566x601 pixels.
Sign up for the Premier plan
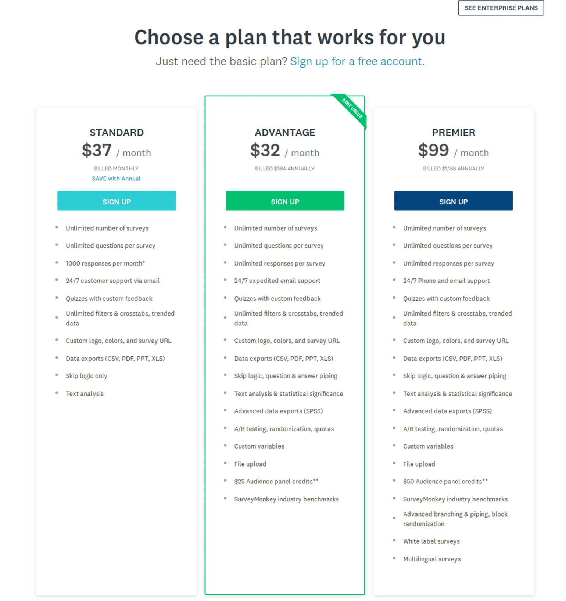coord(453,201)
